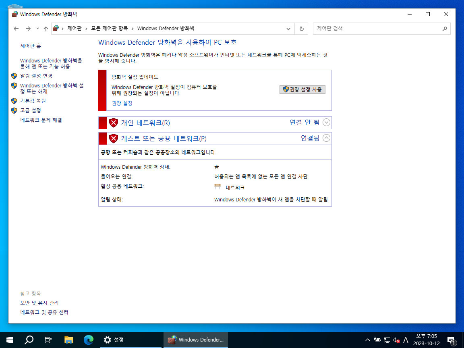Click red shield icon for 공용 네트워크
The width and height of the screenshot is (464, 348).
[114, 138]
